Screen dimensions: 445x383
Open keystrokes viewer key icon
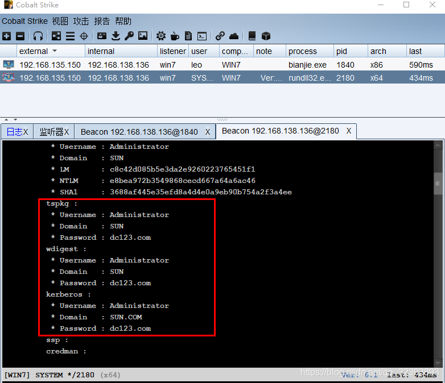[129, 36]
